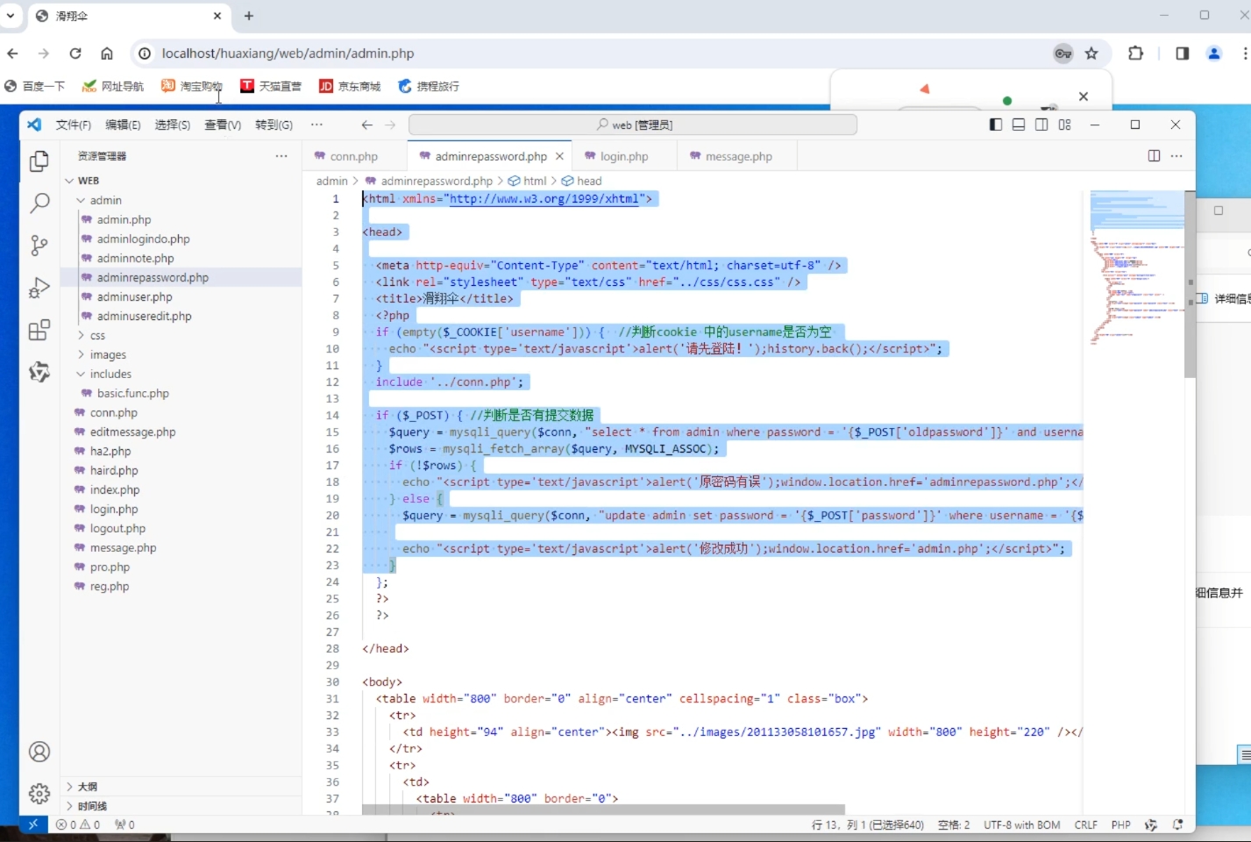This screenshot has width=1251, height=842.
Task: Open the Accounts menu in activity bar
Action: click(x=39, y=752)
